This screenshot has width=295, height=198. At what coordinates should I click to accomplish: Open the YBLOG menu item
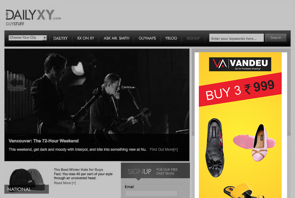171,38
